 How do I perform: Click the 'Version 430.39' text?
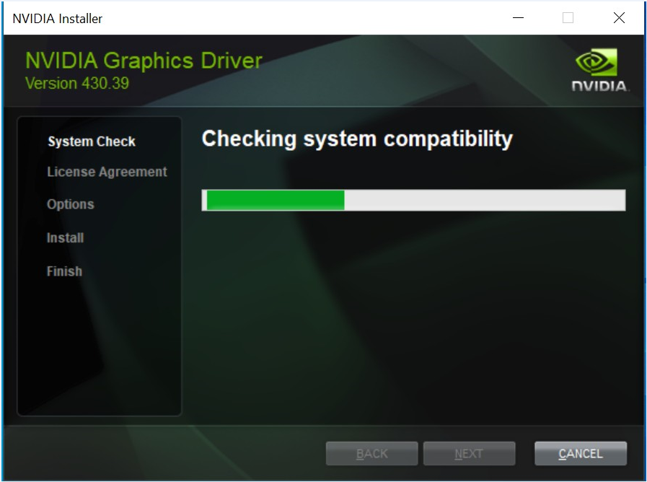(77, 84)
